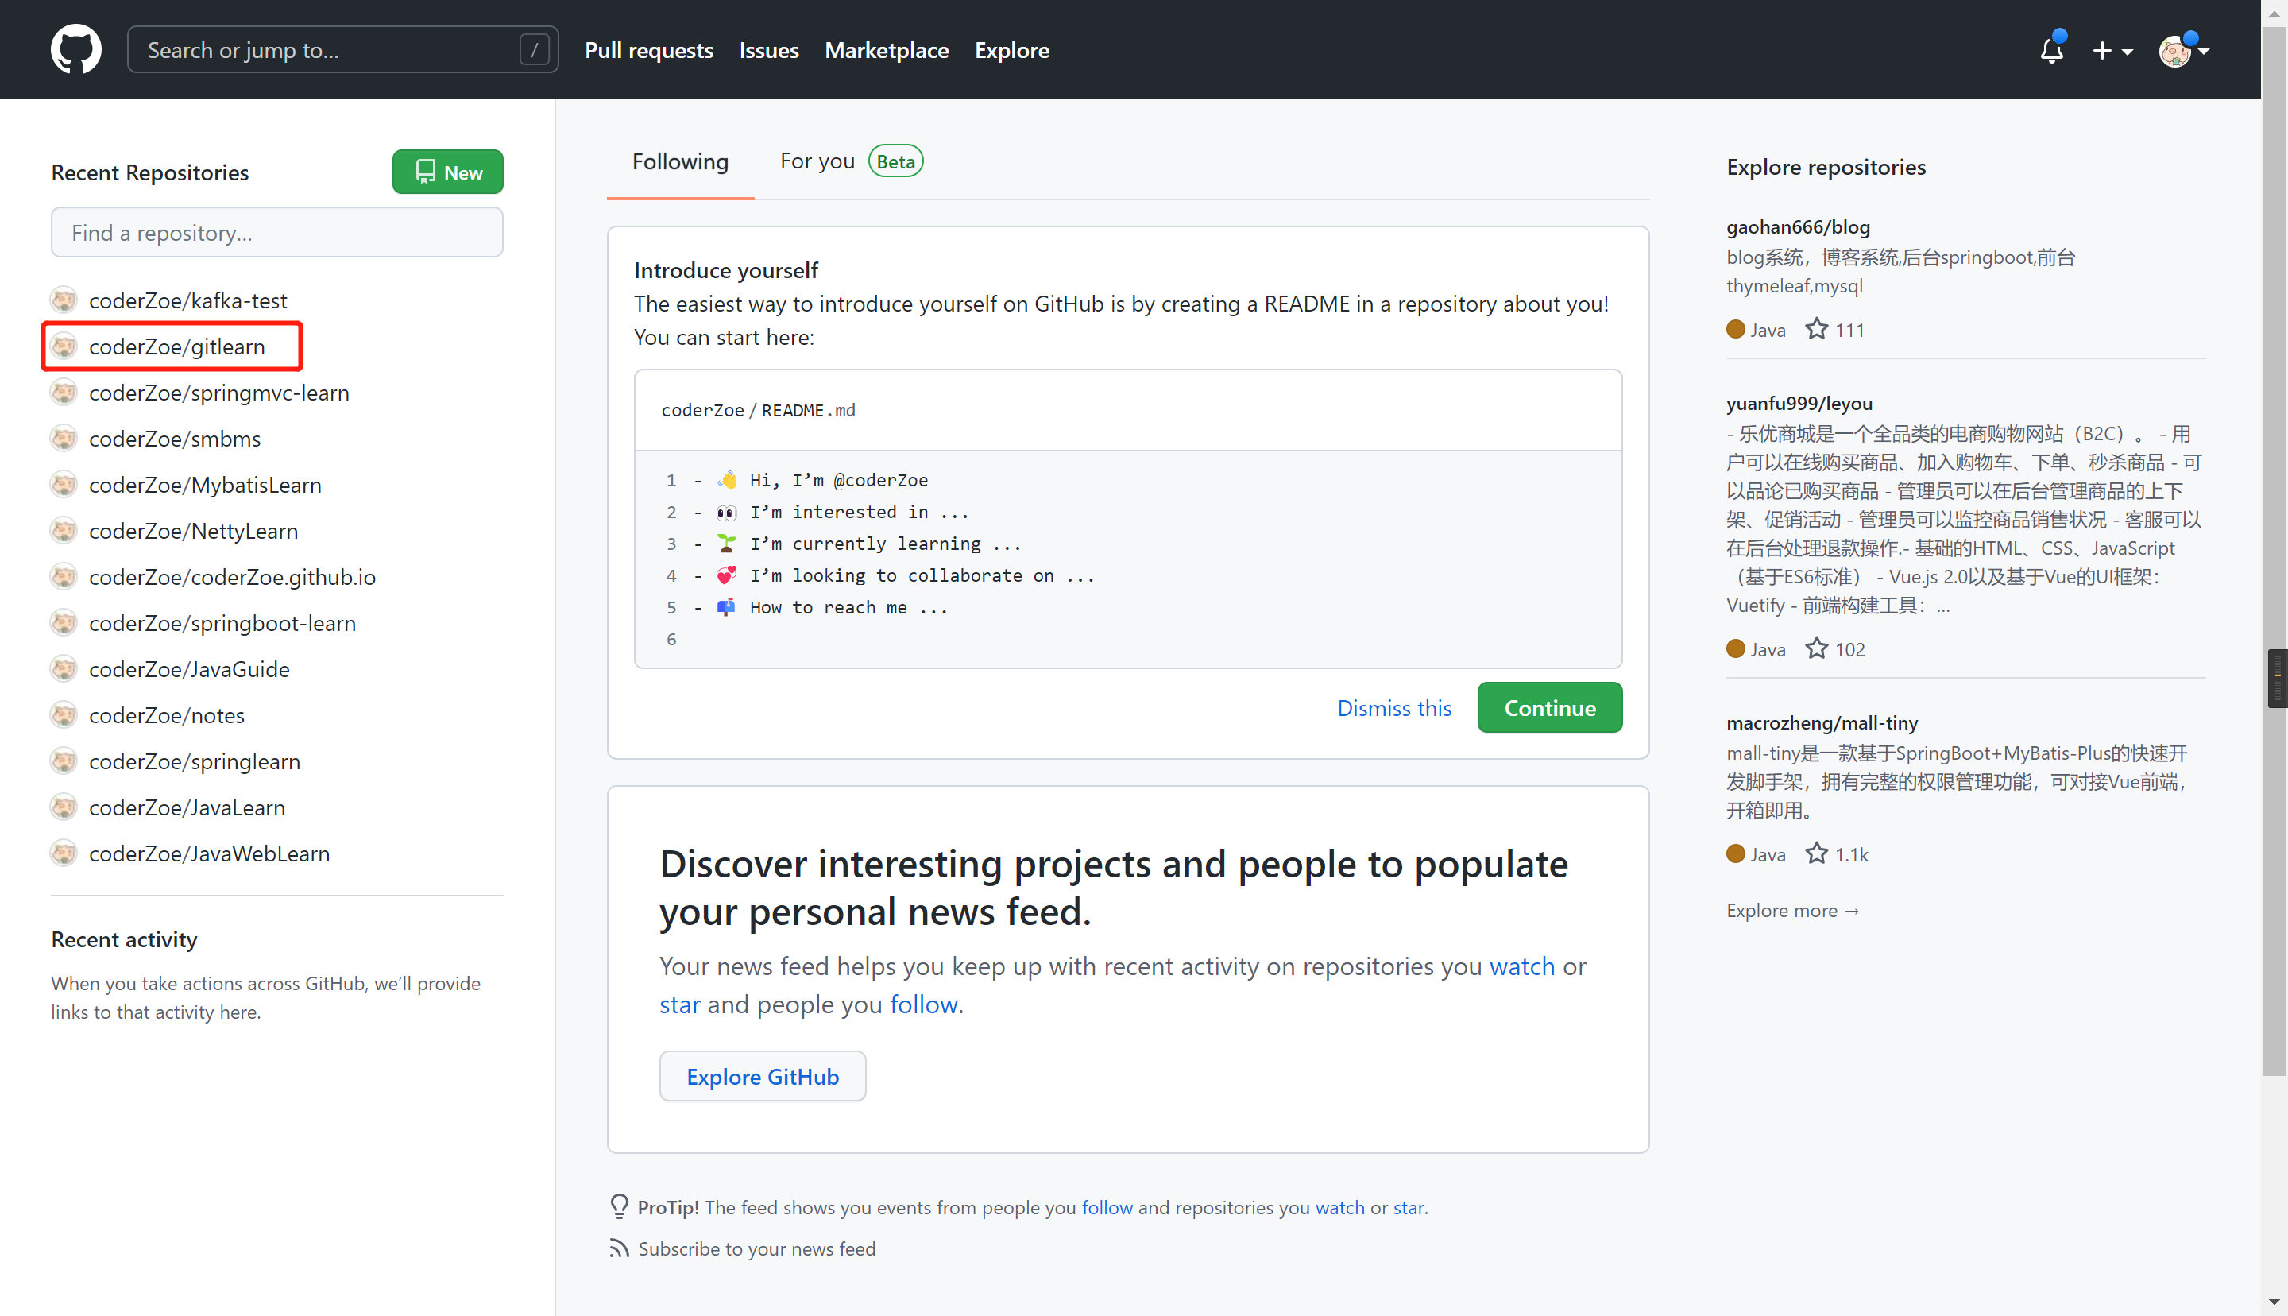This screenshot has width=2288, height=1316.
Task: Open Pull requests in top navigation
Action: point(648,51)
